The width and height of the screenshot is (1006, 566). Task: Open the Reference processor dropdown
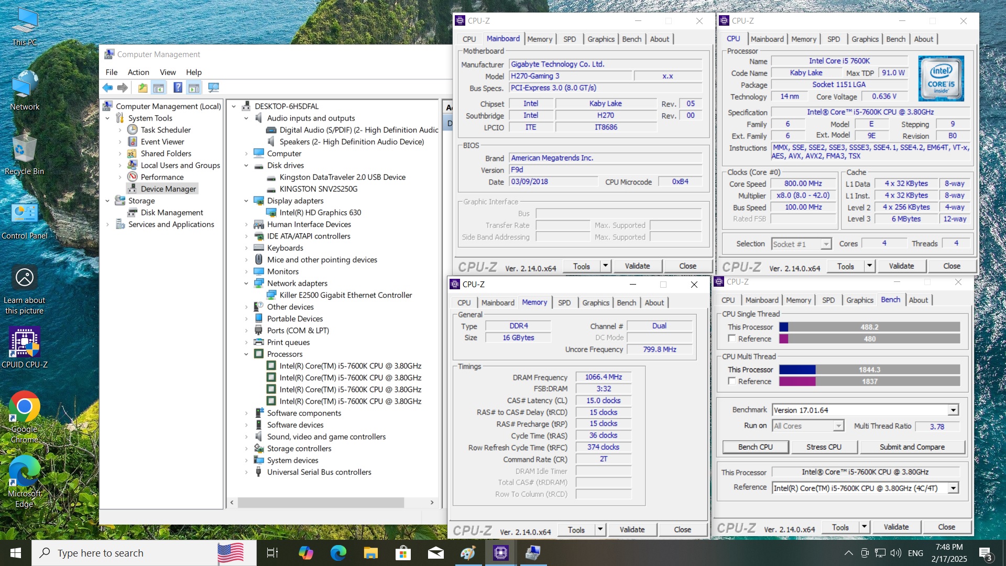coord(953,488)
